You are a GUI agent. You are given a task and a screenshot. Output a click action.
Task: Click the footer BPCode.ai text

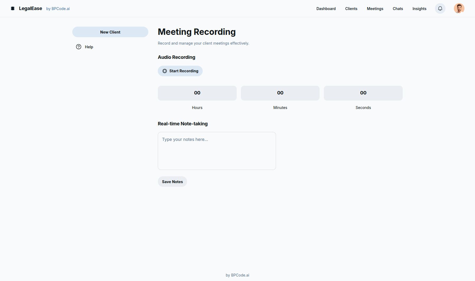click(237, 275)
